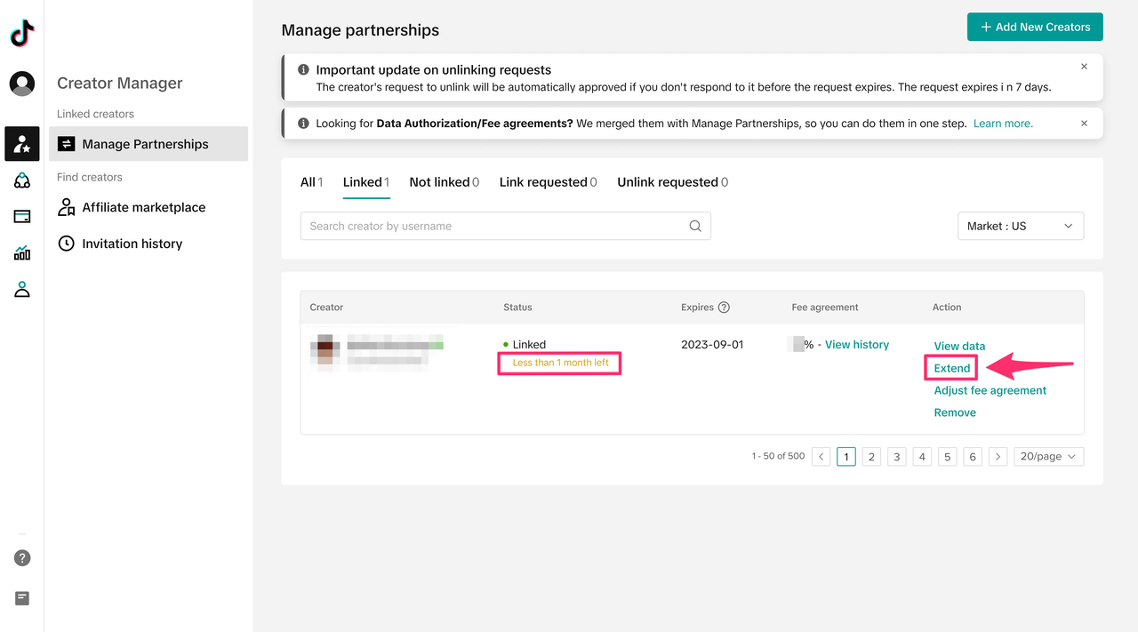Click the search magnifier icon

pos(695,226)
